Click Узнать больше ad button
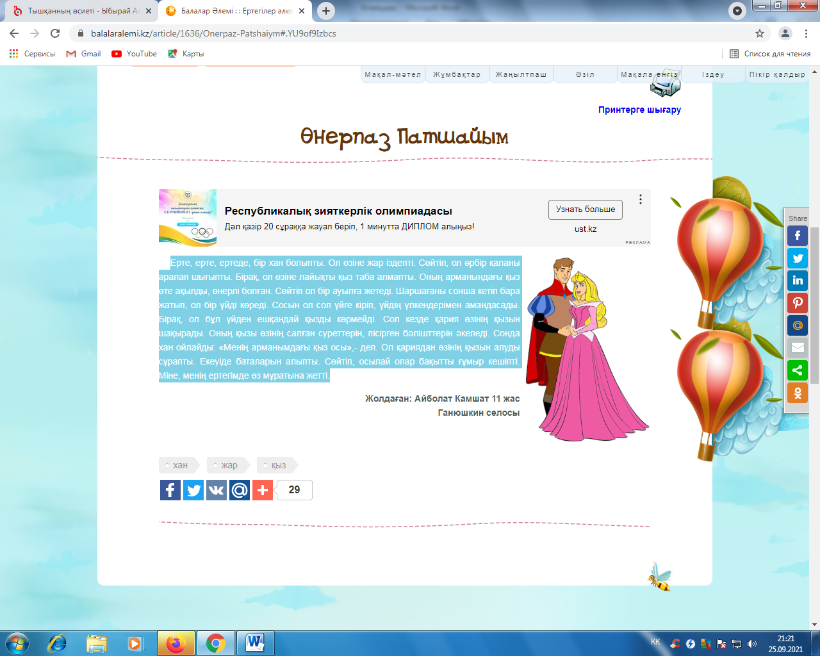 tap(586, 209)
